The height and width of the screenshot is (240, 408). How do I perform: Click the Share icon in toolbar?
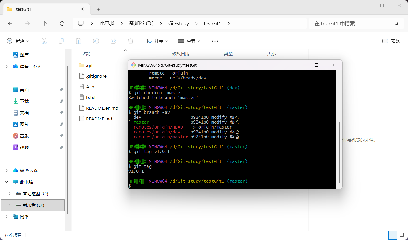coord(113,41)
